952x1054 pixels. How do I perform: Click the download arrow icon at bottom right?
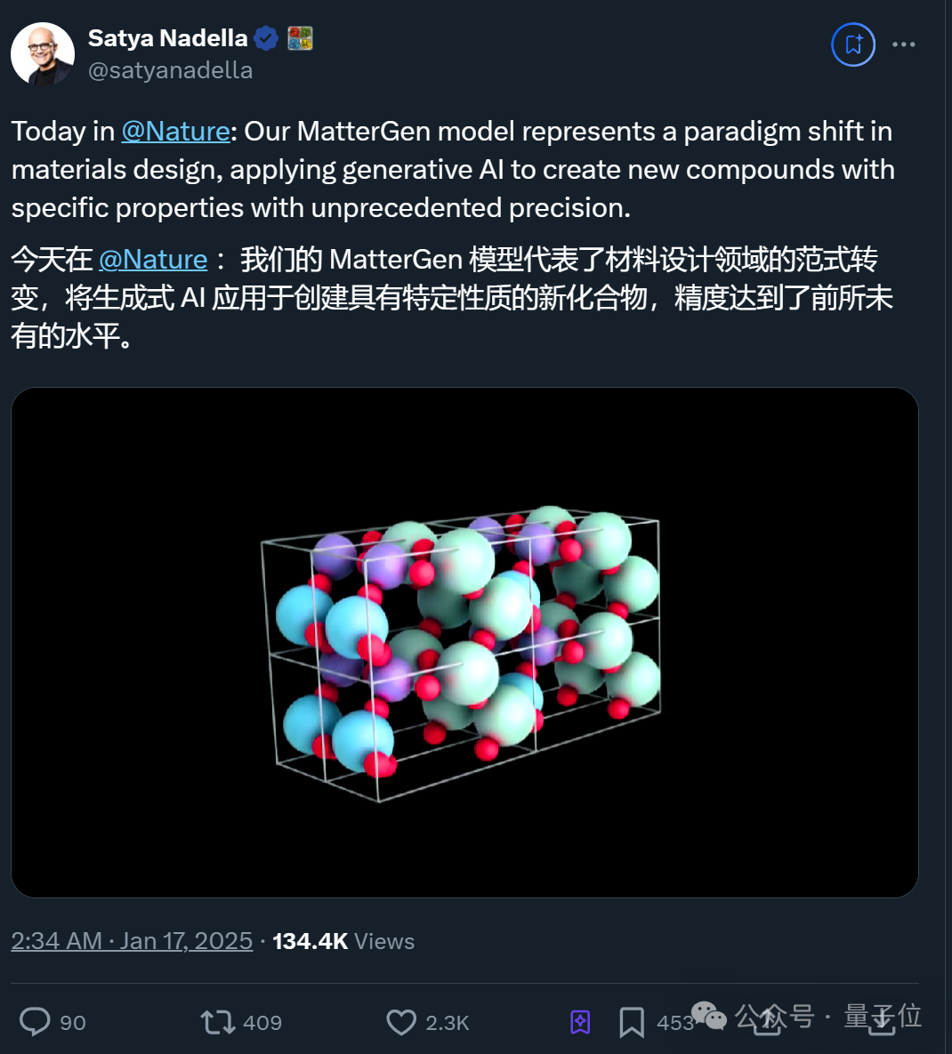(x=882, y=1020)
